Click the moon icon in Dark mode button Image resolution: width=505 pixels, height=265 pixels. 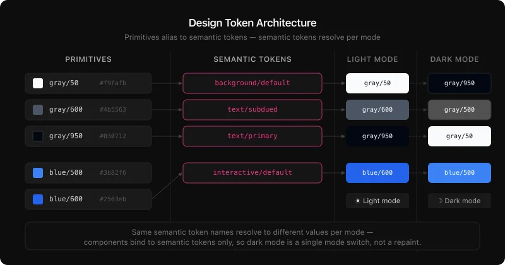440,201
